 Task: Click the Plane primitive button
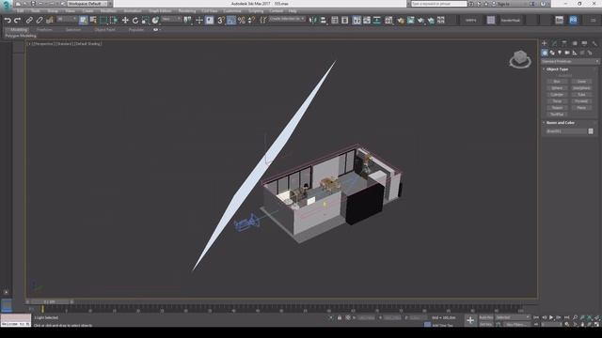(581, 108)
